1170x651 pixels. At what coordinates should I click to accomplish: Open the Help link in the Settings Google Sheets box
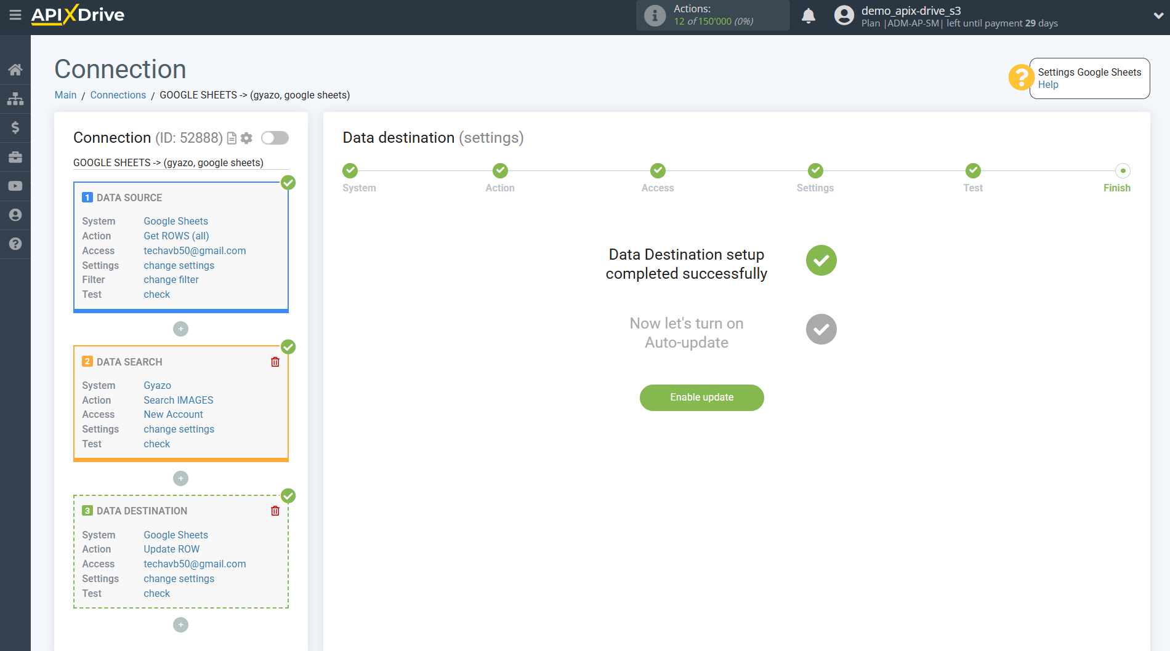1047,85
